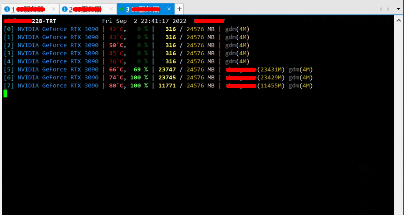Click the 42'C temperature of GPU 0
Viewport: 404px width, 215px height.
tap(116, 29)
